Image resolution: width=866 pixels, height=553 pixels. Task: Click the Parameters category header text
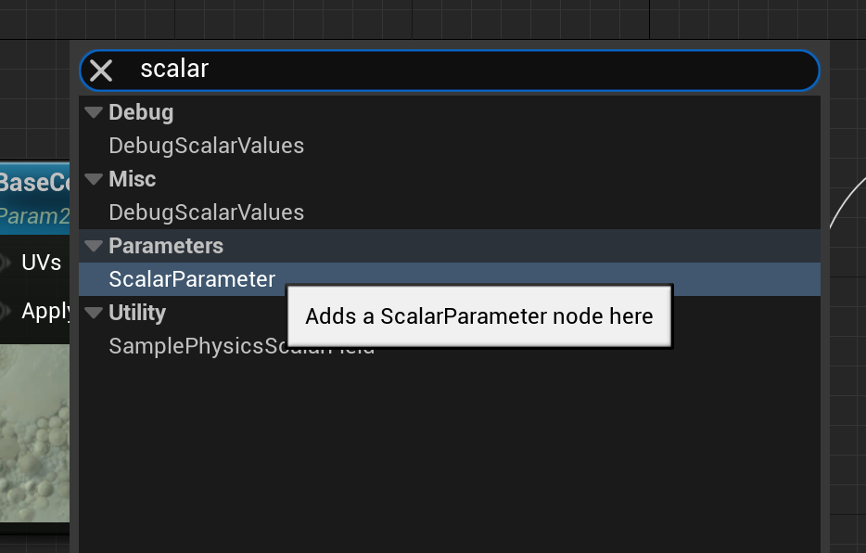(166, 246)
